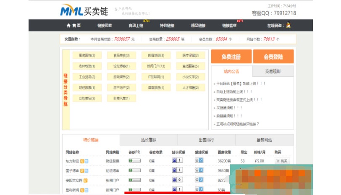Switch to the 交易规则 tab
Screen dimensions: 341x195
point(273,71)
